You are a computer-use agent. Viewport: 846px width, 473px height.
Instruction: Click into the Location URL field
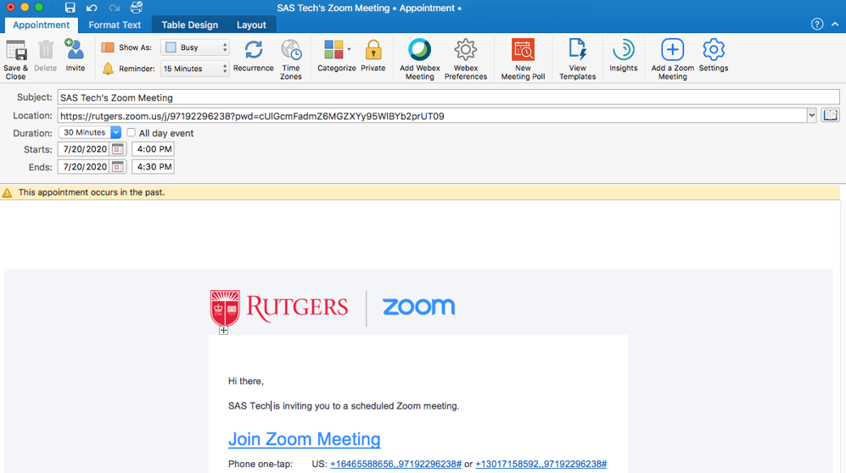click(432, 115)
